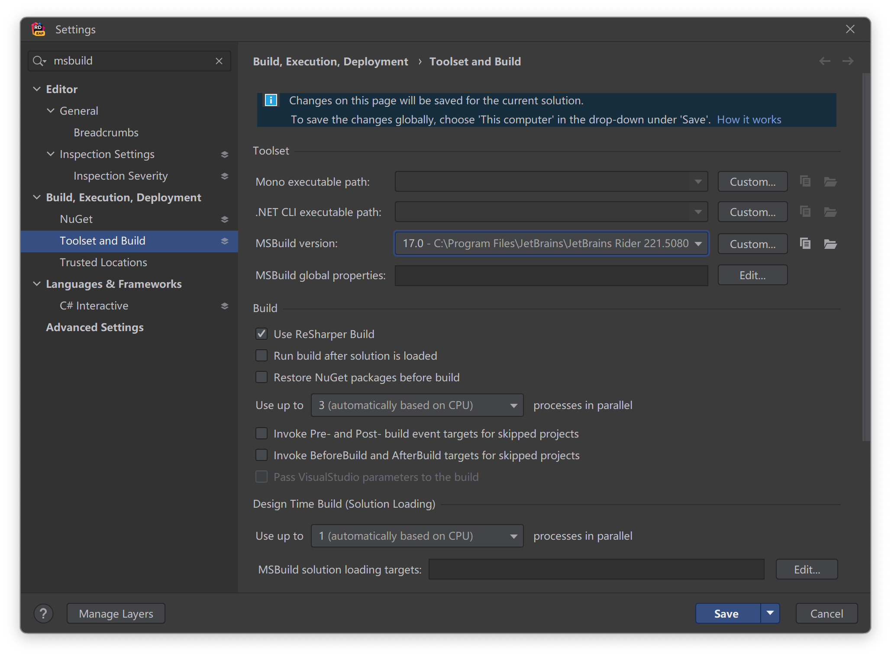This screenshot has width=891, height=657.
Task: Edit MSBuild solution loading targets
Action: click(807, 570)
